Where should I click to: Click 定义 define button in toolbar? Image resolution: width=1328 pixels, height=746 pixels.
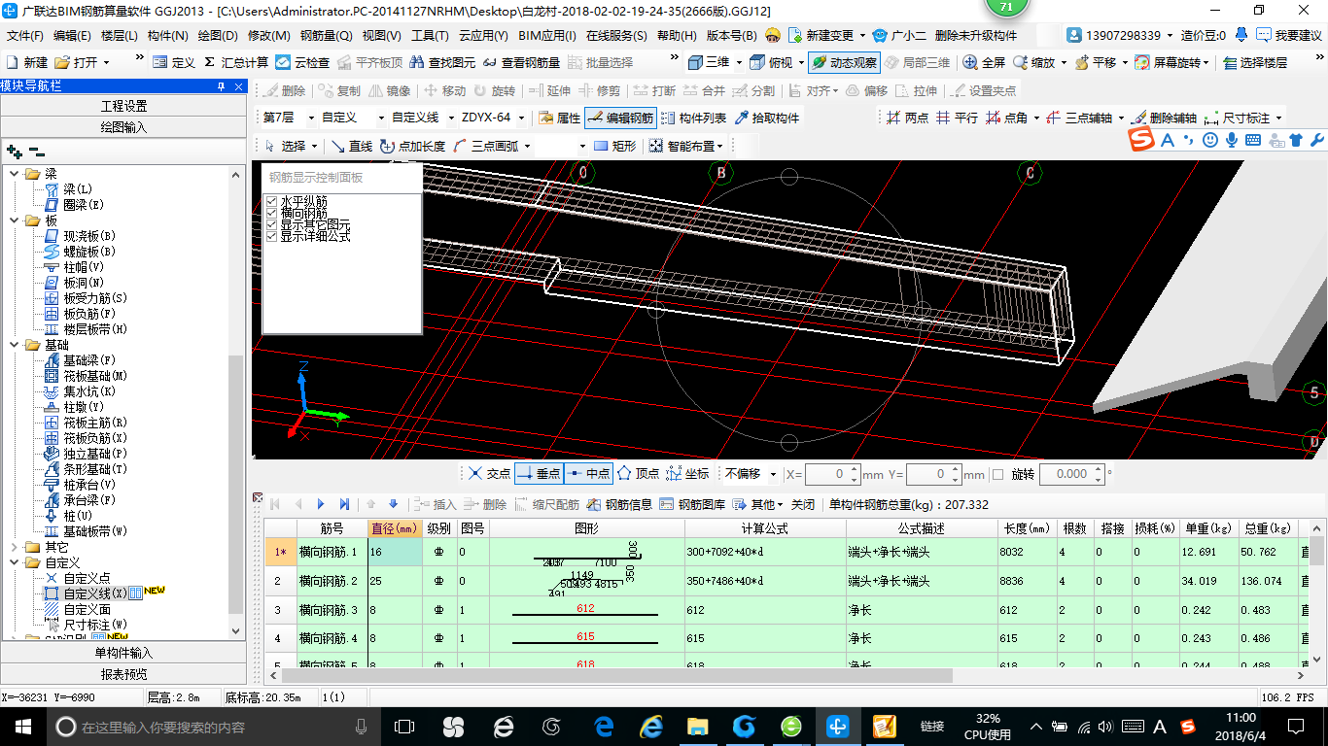point(174,62)
